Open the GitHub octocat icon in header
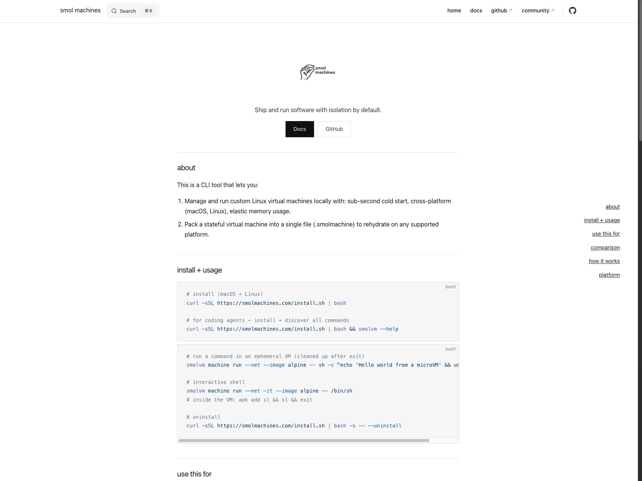642x481 pixels. pyautogui.click(x=572, y=10)
